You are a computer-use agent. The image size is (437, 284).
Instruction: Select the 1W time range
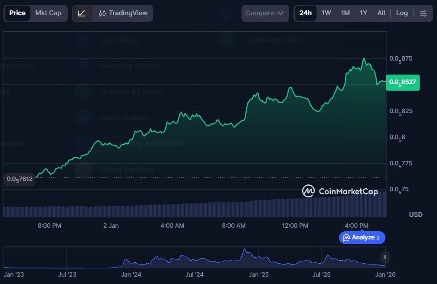tap(326, 13)
